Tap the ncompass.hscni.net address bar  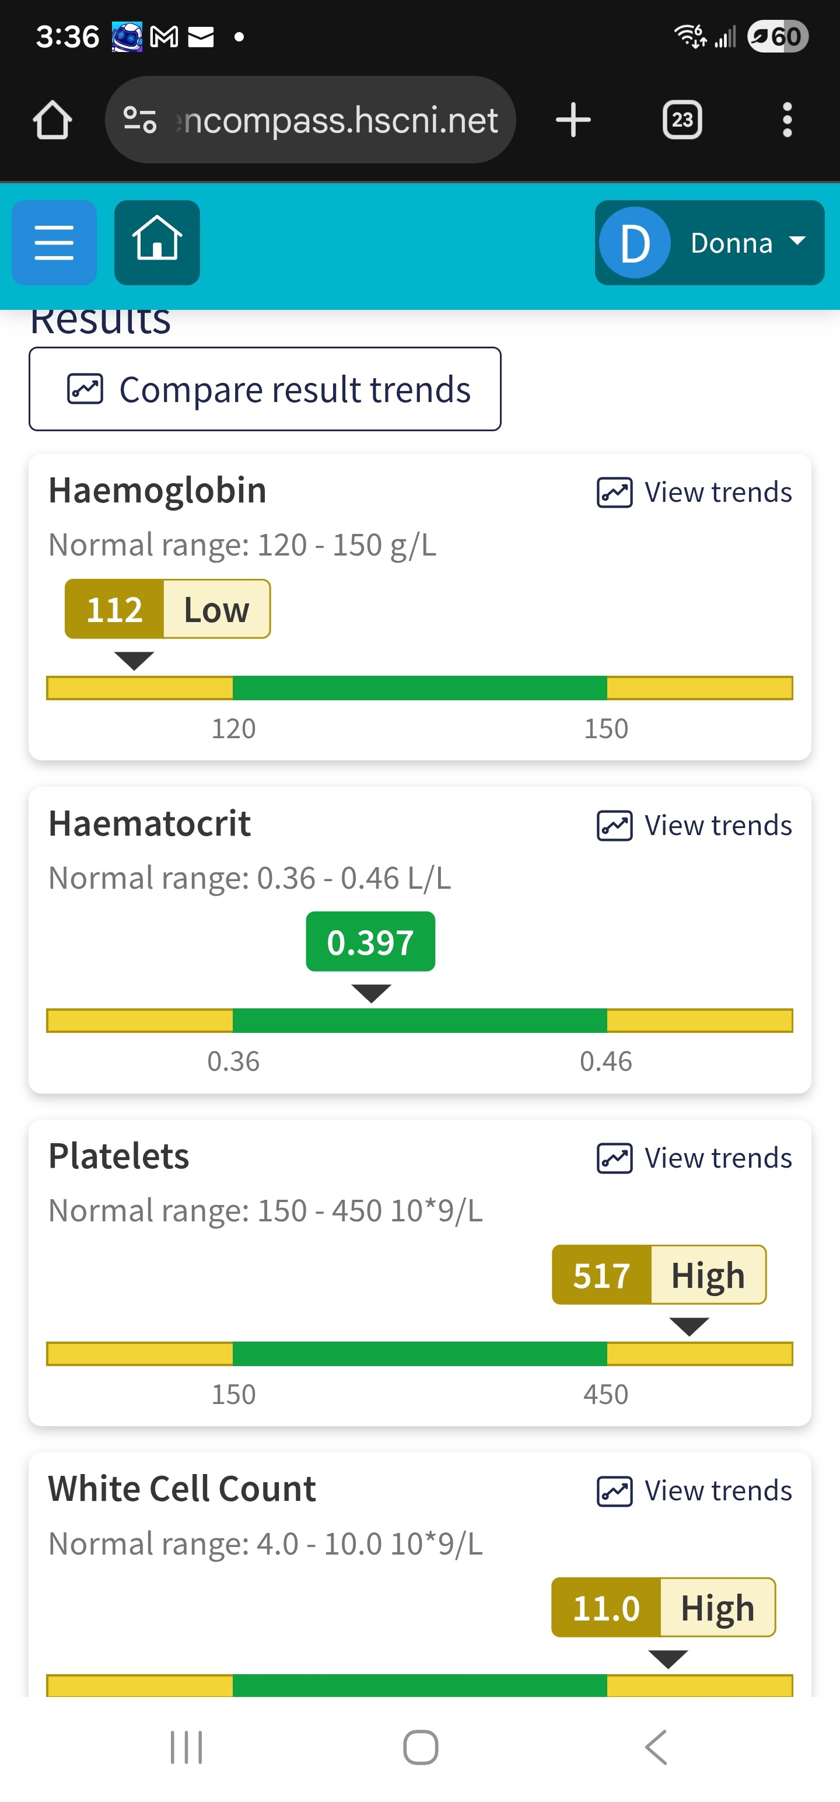(340, 120)
